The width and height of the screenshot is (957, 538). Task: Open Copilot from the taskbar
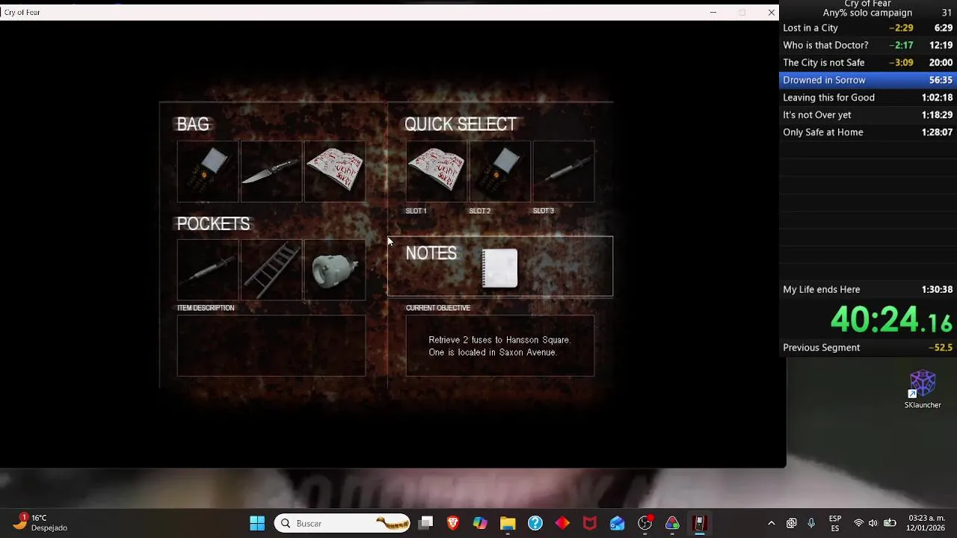(480, 523)
